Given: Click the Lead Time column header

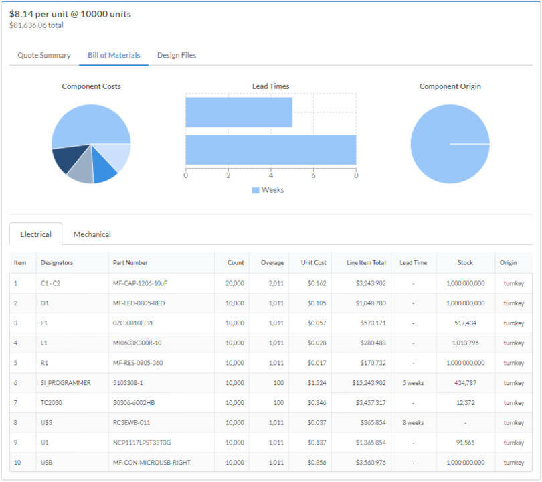Looking at the screenshot, I should pos(413,263).
